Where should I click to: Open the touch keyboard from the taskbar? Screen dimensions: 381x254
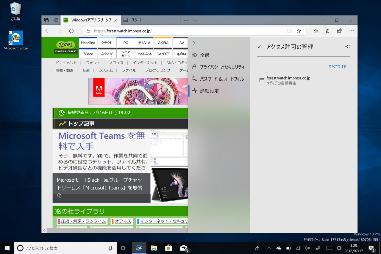[x=330, y=248]
